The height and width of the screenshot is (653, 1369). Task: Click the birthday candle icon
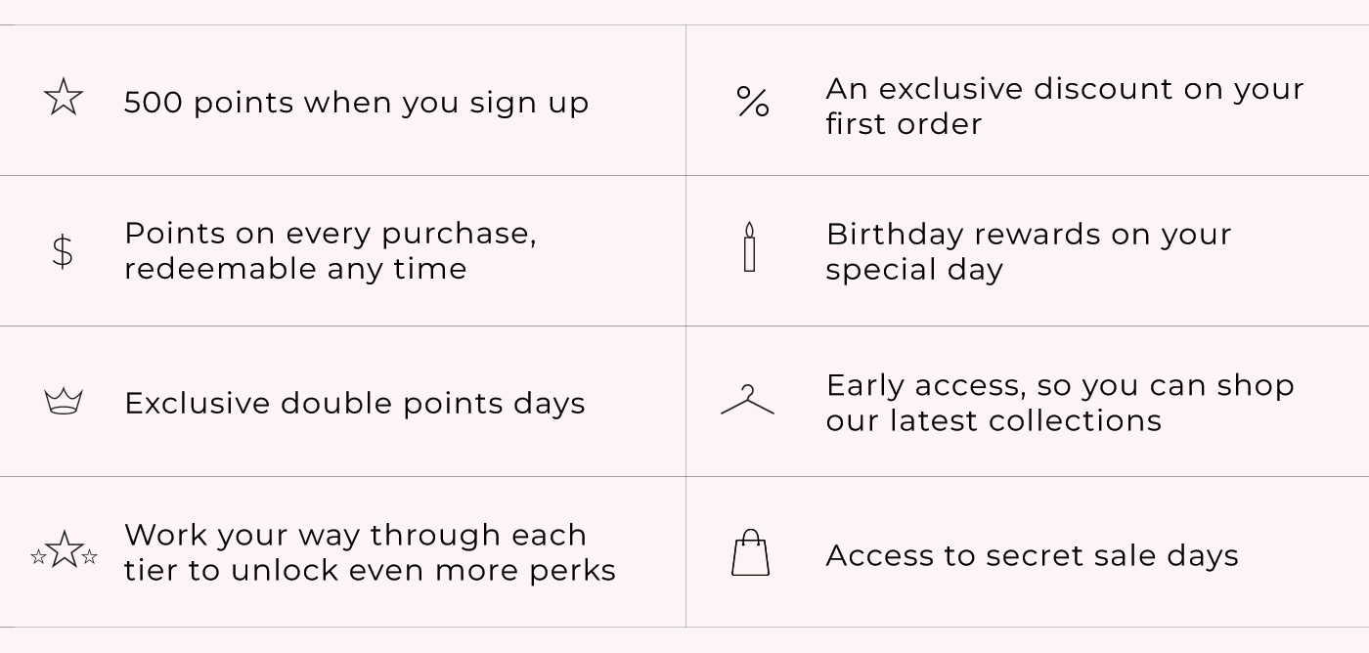[750, 246]
